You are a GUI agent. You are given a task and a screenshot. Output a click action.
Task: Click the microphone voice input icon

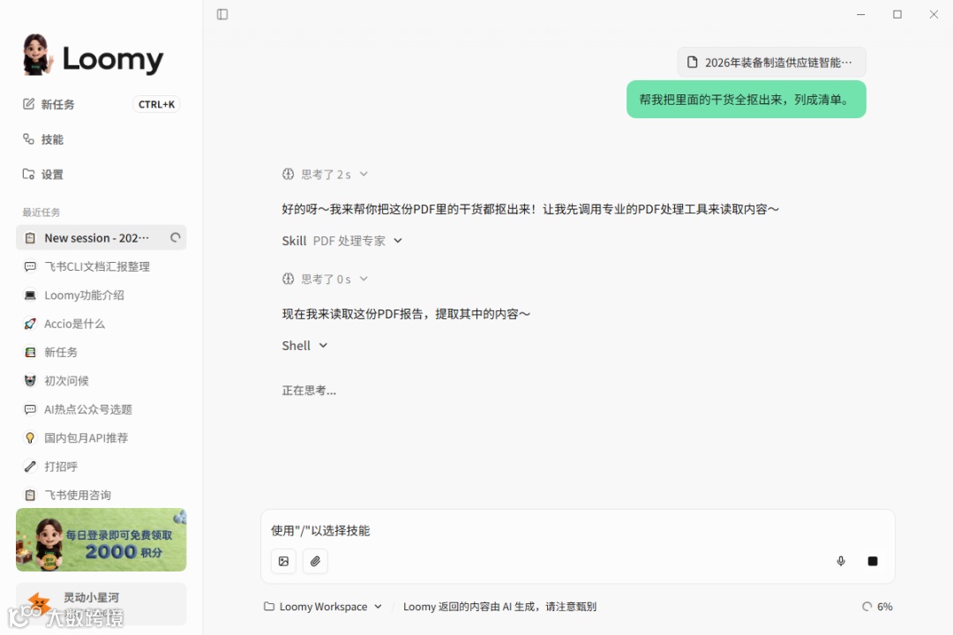pos(841,561)
